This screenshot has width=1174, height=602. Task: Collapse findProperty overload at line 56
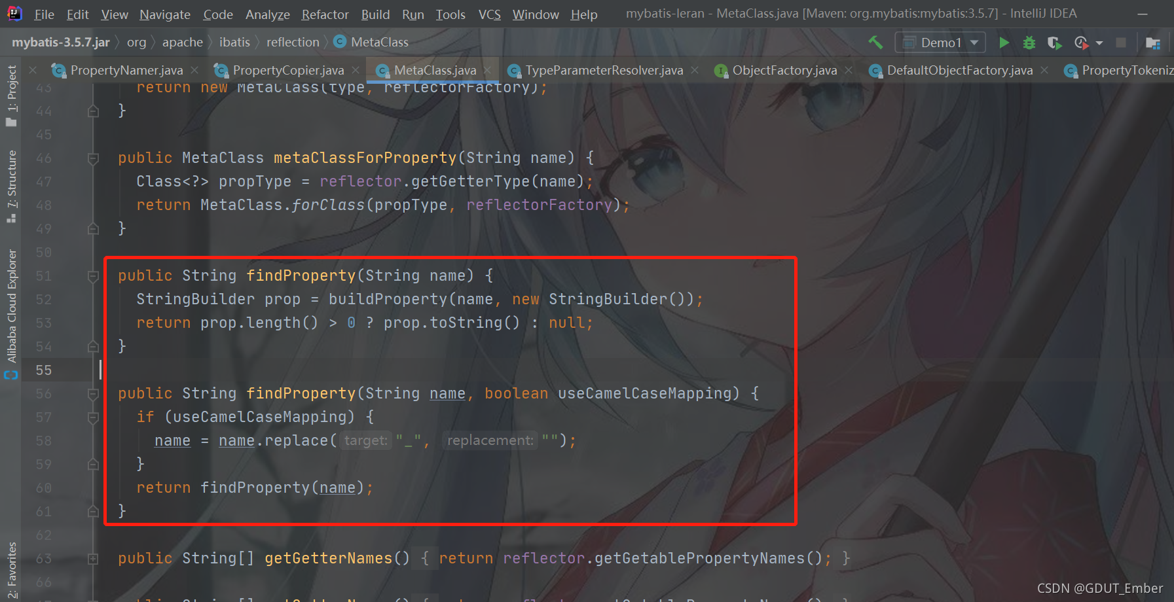[x=93, y=394]
